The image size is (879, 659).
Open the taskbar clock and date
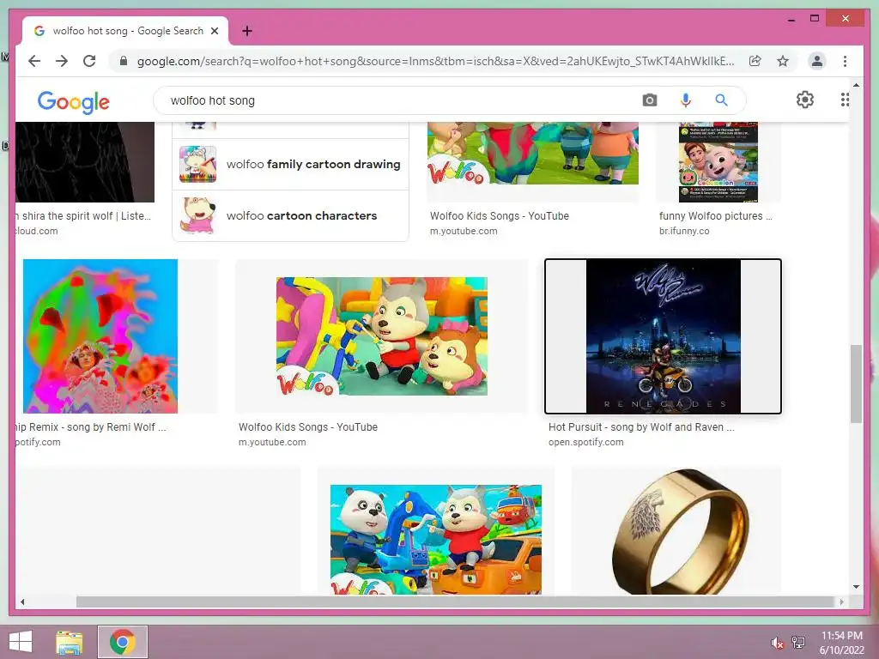coord(842,643)
